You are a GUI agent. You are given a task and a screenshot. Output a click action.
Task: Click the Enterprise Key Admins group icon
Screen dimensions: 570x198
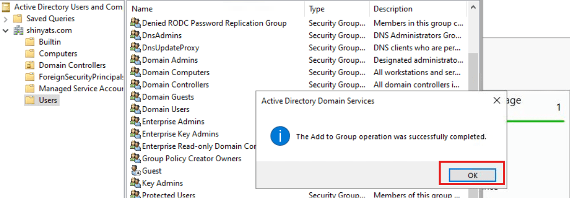pyautogui.click(x=135, y=134)
